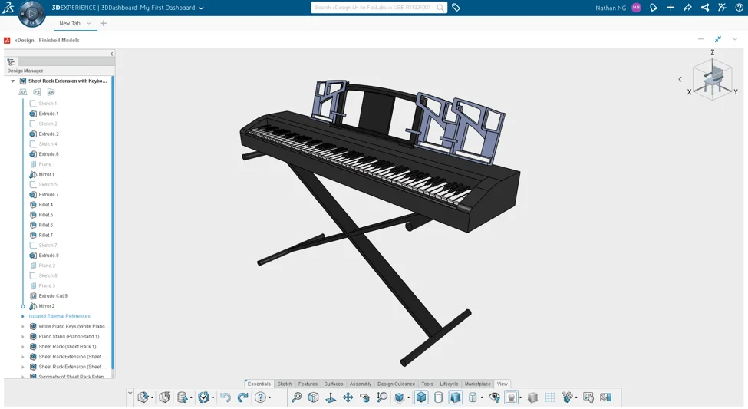This screenshot has height=409, width=748.
Task: Toggle the ambient lighting sphere option
Action: click(x=512, y=397)
